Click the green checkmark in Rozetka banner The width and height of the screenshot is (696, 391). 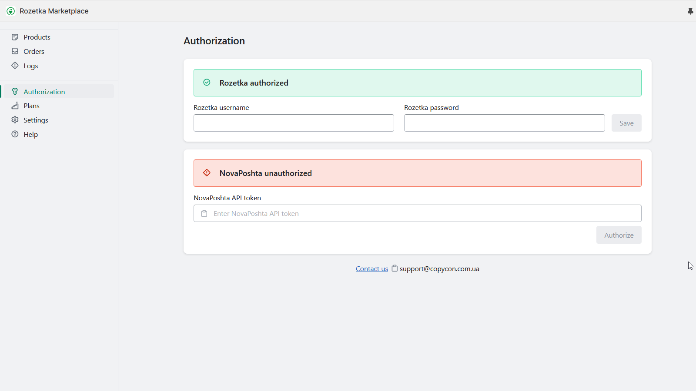pos(207,83)
